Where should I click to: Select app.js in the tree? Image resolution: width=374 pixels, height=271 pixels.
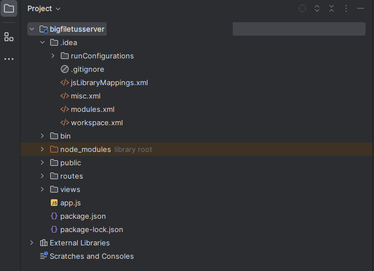70,203
